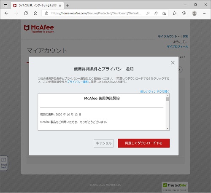Click the 前回の更新 date text

coord(61,115)
